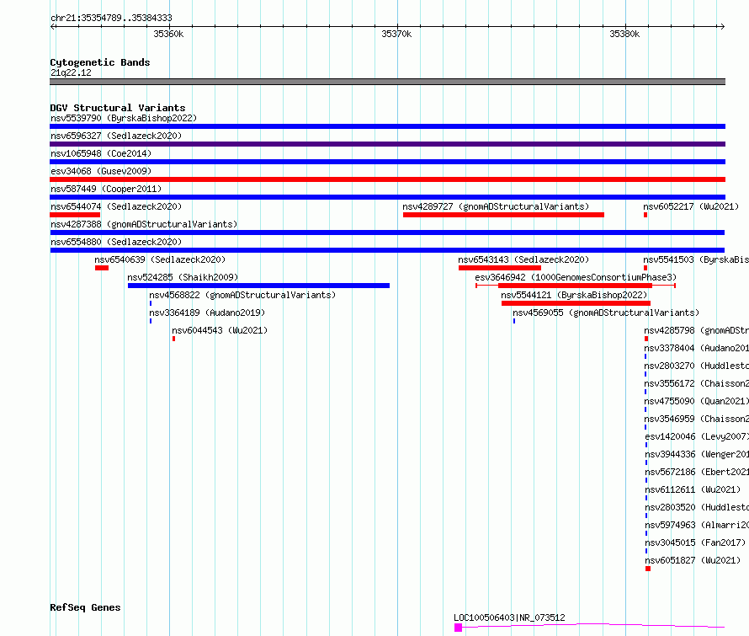The image size is (749, 636).
Task: Click the 35370k ruler position marker
Action: [396, 34]
